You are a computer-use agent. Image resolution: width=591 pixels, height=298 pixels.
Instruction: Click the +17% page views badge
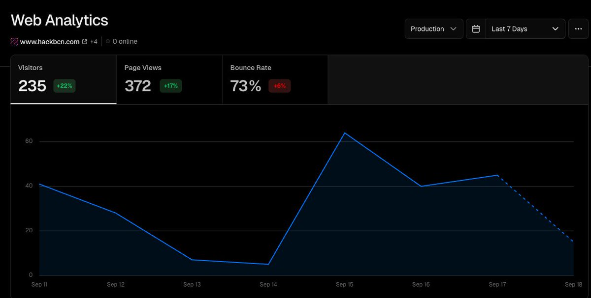pos(170,86)
